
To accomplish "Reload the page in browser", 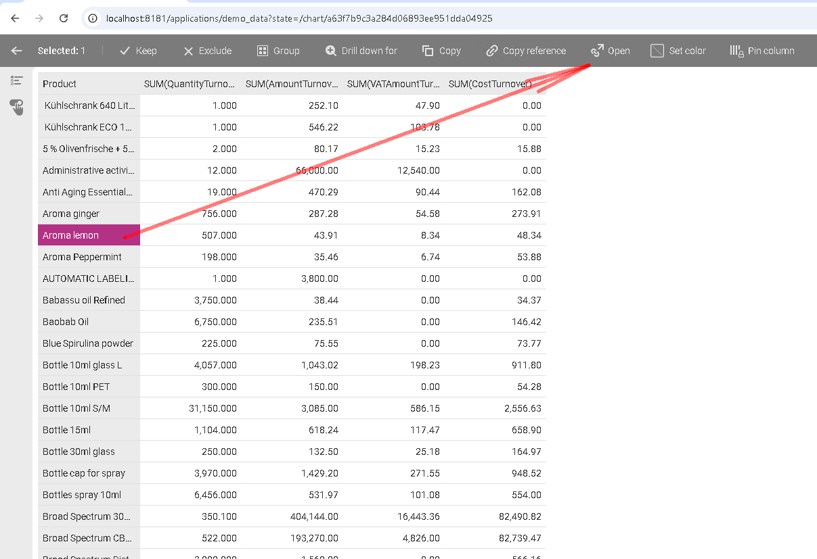I will [x=64, y=18].
